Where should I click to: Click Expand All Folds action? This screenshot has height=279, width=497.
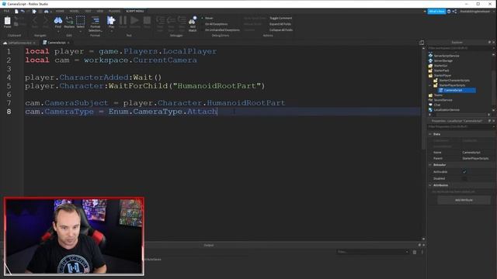[280, 24]
